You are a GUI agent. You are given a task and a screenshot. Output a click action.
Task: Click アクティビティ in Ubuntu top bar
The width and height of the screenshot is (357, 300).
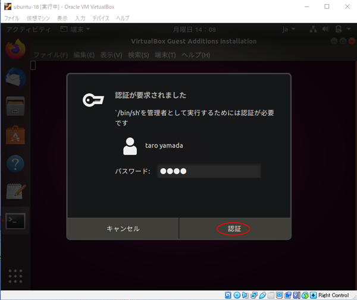[x=29, y=30]
